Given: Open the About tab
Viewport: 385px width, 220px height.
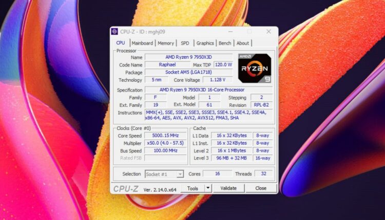Looking at the screenshot, I should tap(243, 43).
